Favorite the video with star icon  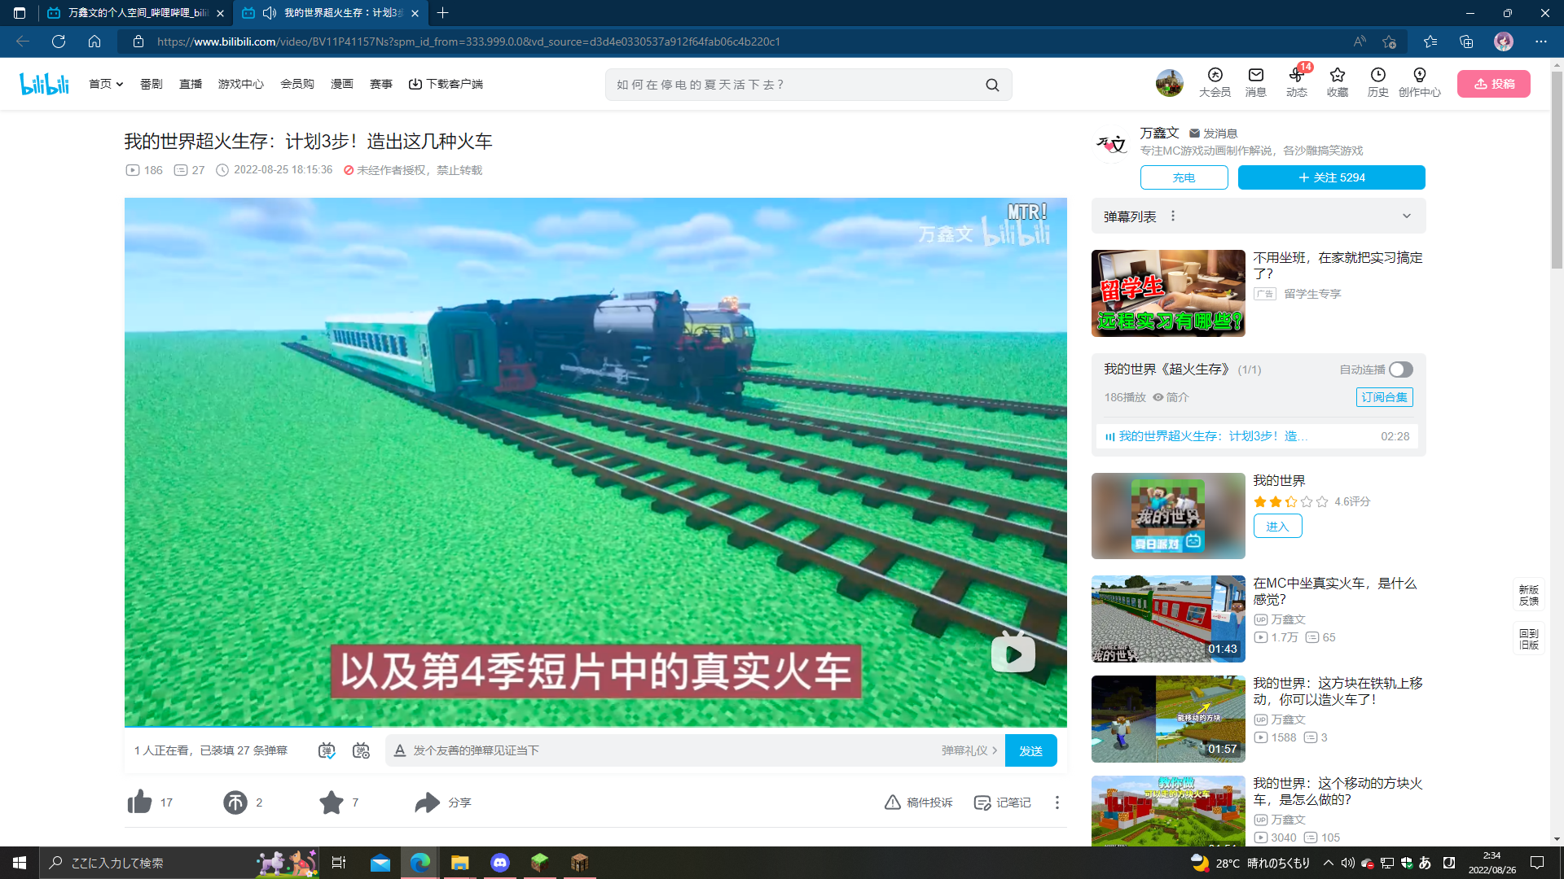pyautogui.click(x=331, y=802)
